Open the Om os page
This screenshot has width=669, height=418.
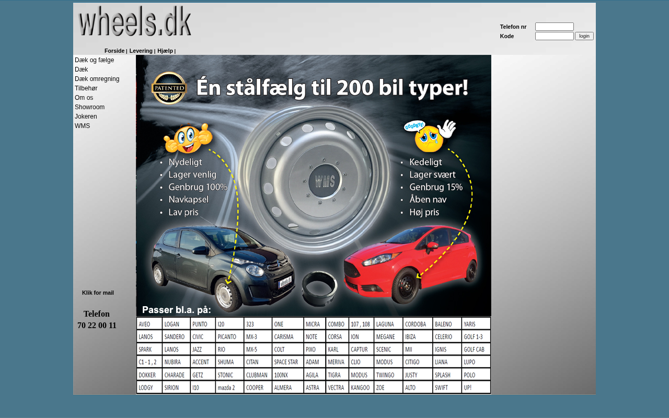[84, 98]
